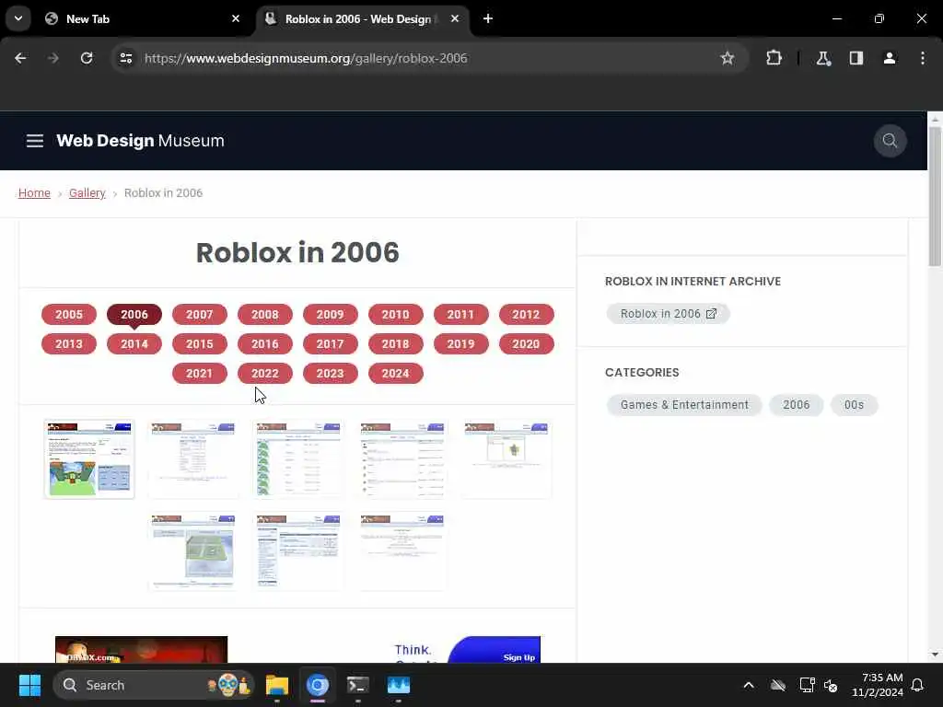Open the 2016 year pill
The width and height of the screenshot is (943, 707).
click(x=264, y=344)
